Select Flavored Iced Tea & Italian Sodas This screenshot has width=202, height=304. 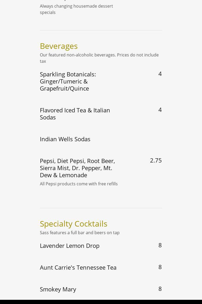click(x=75, y=114)
